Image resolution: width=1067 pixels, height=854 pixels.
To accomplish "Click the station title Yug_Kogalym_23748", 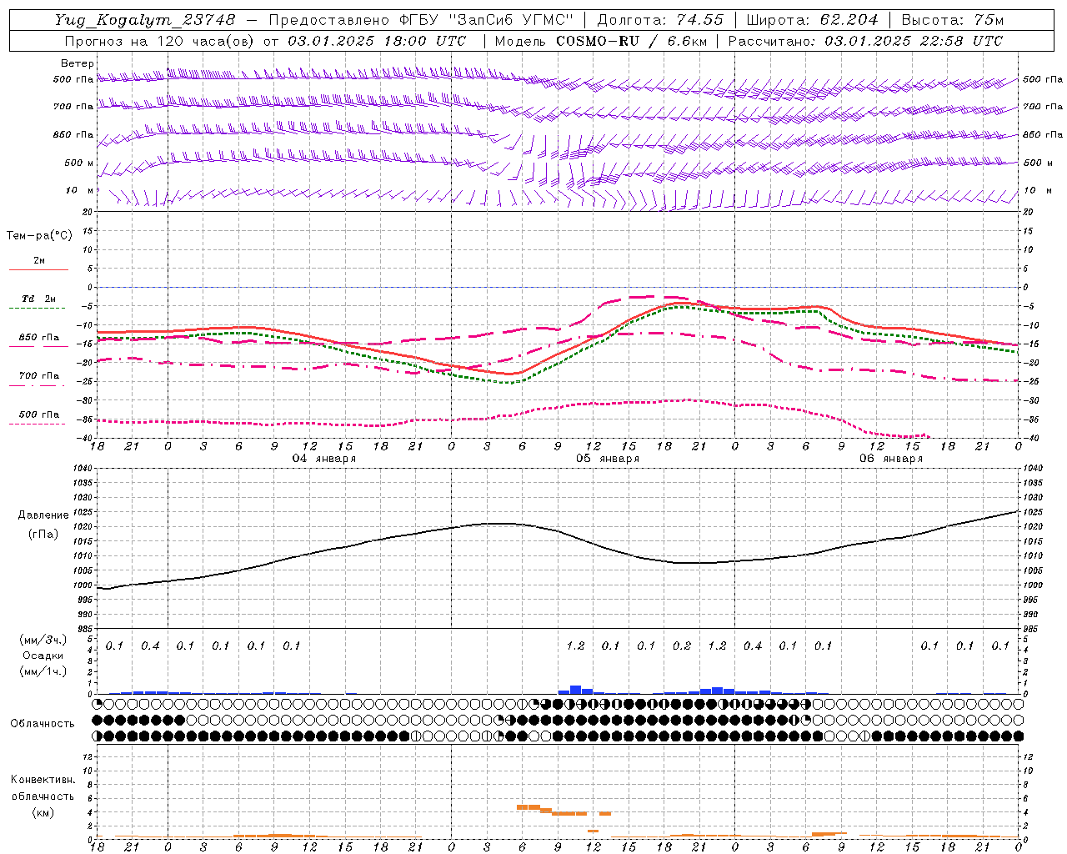I will [145, 20].
